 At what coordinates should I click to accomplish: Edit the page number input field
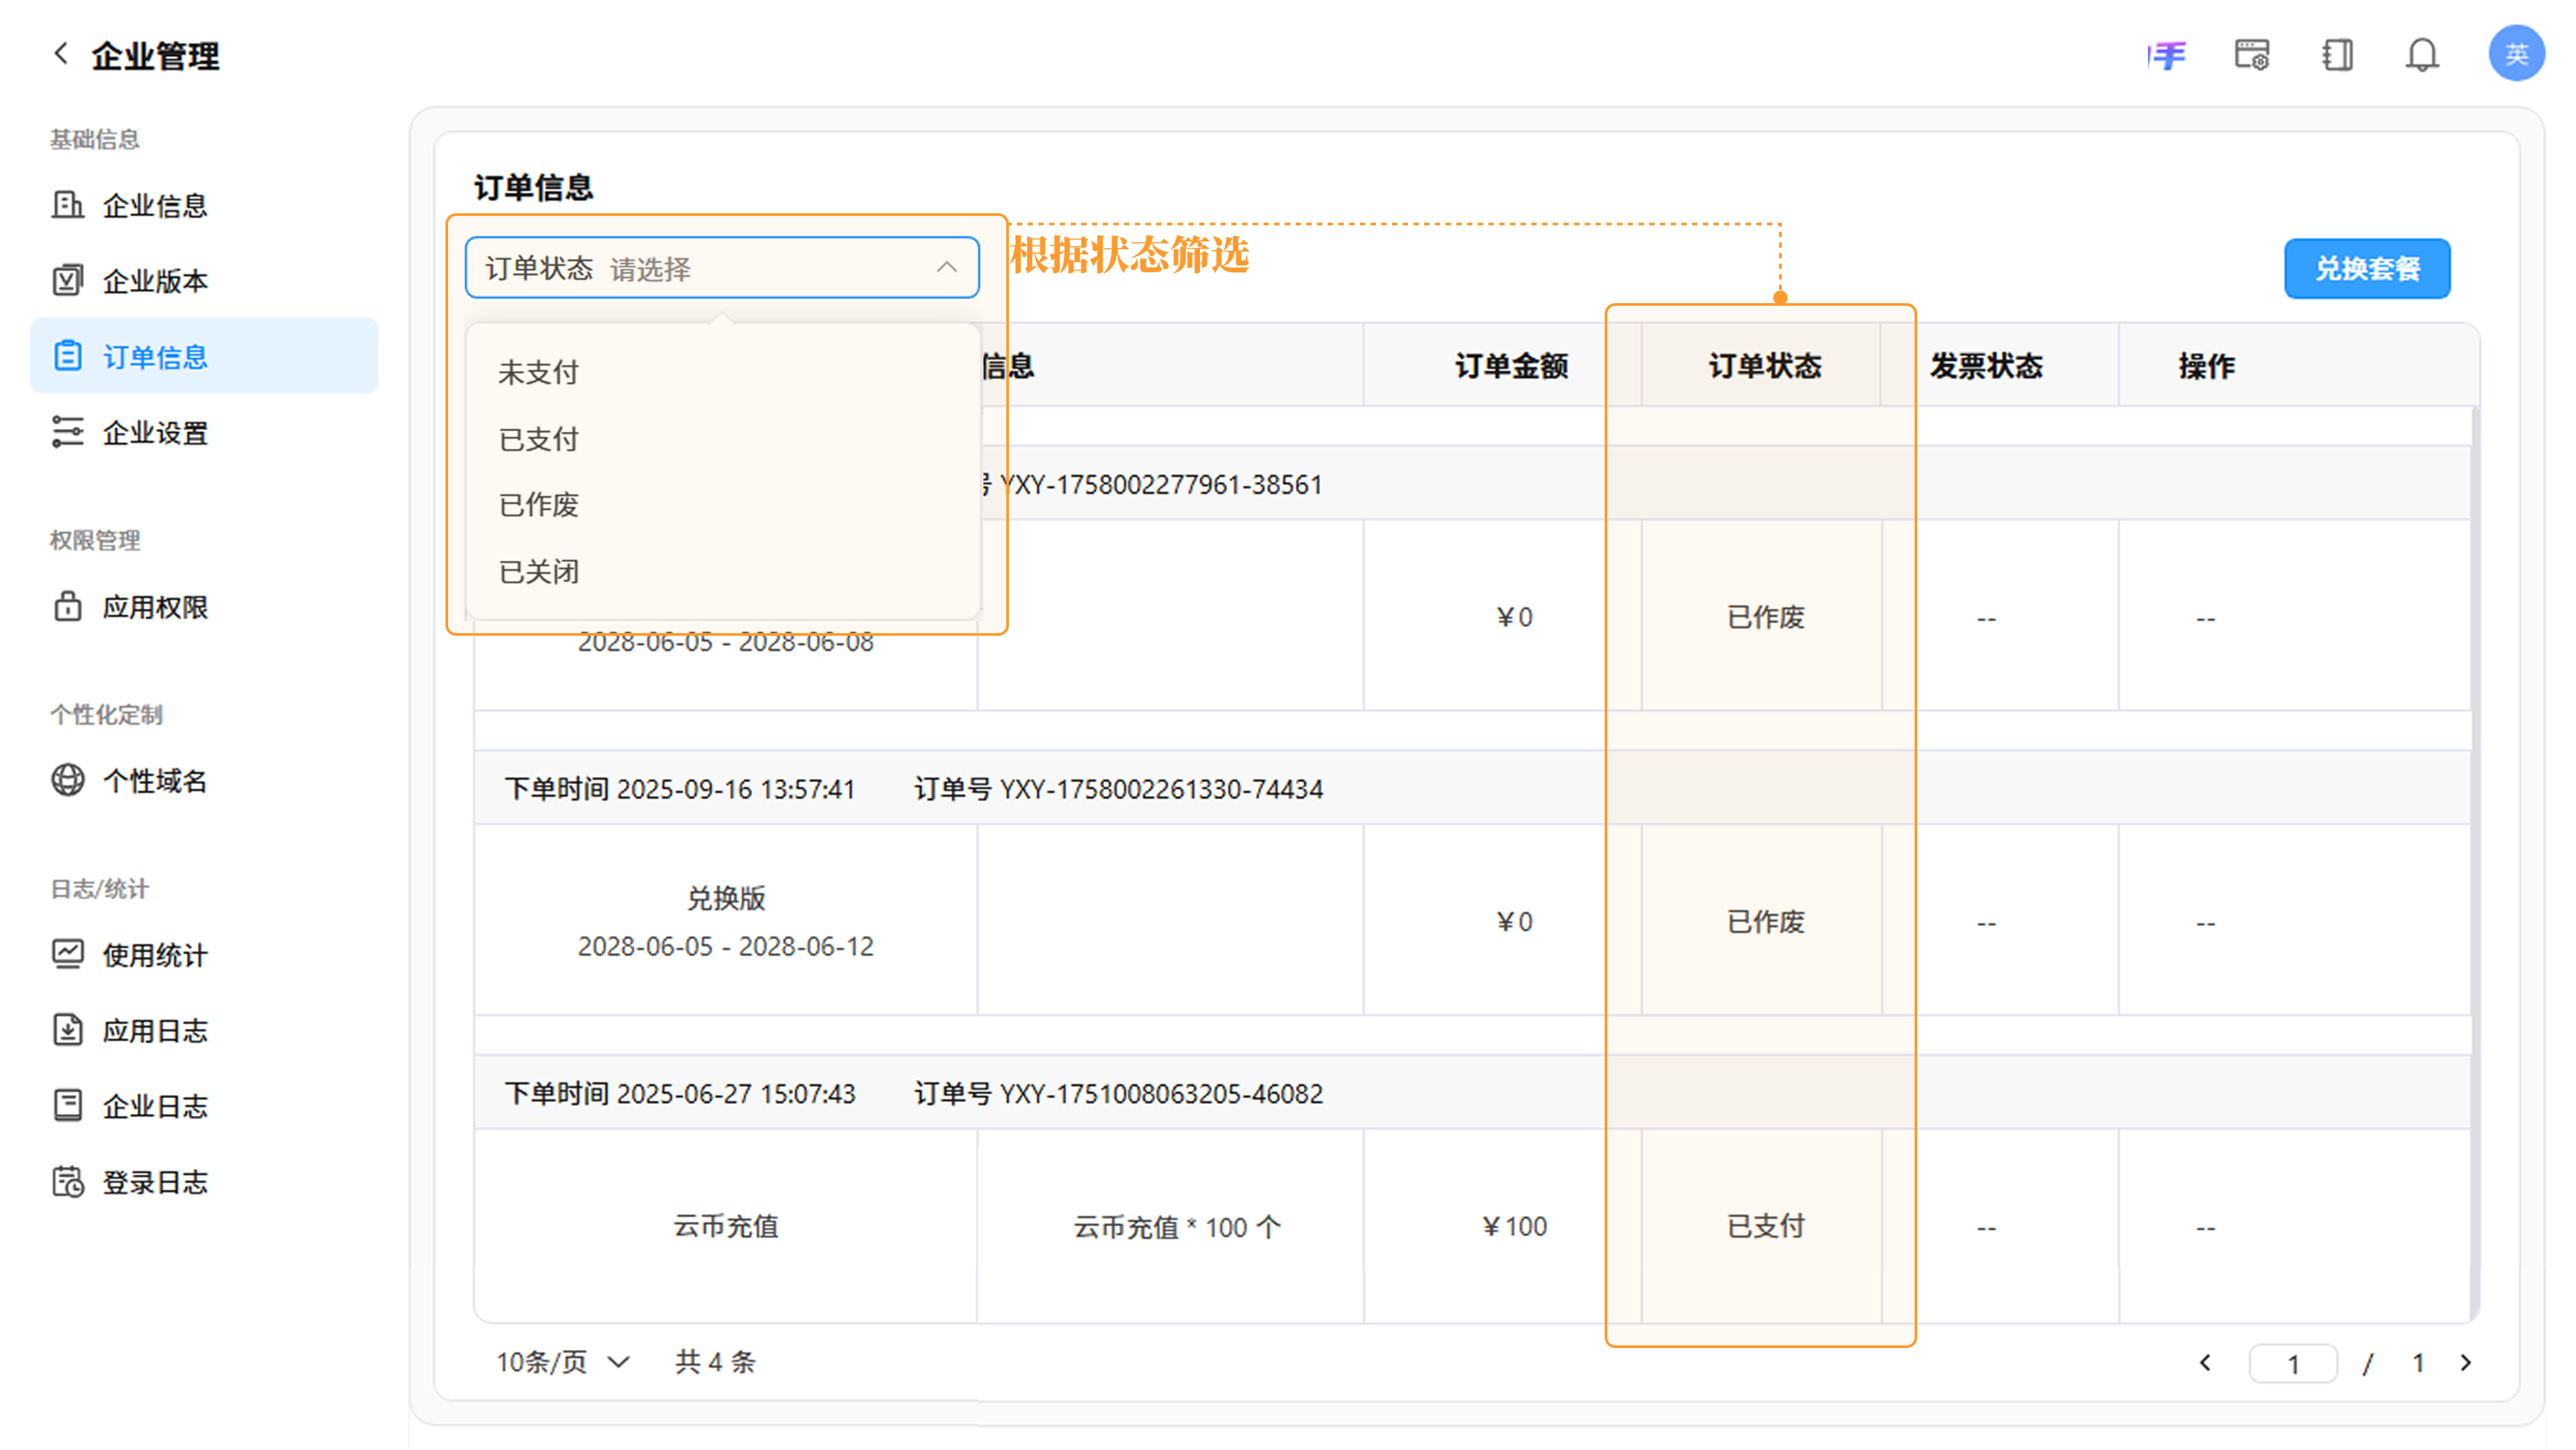(x=2292, y=1363)
